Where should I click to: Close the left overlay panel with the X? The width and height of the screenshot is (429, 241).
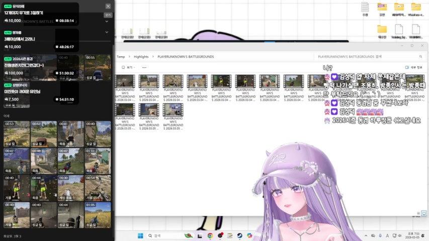(x=108, y=6)
